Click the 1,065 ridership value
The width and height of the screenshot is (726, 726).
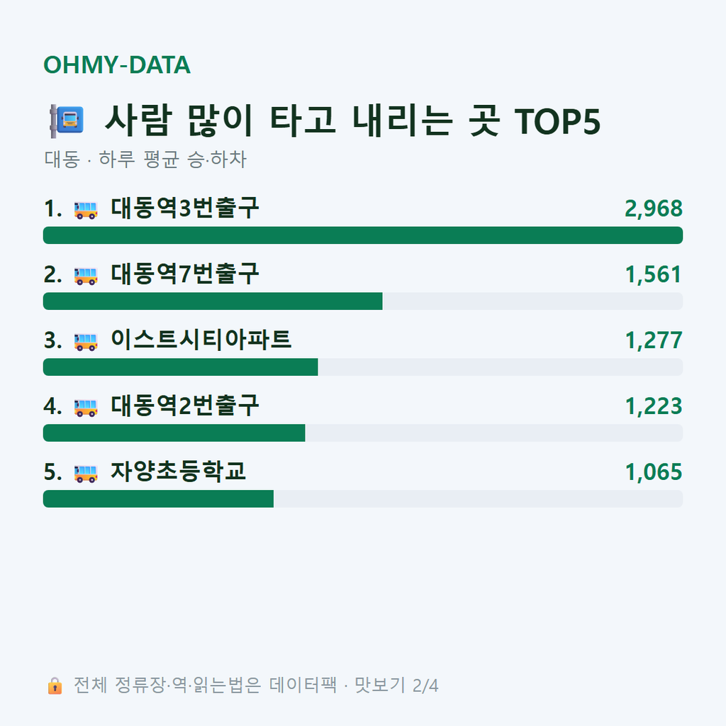coord(653,472)
